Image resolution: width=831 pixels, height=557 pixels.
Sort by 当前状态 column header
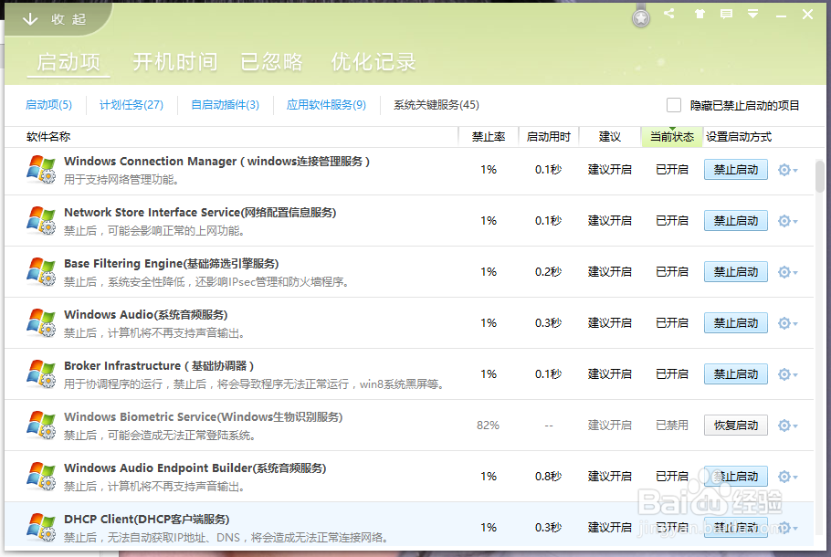[672, 137]
